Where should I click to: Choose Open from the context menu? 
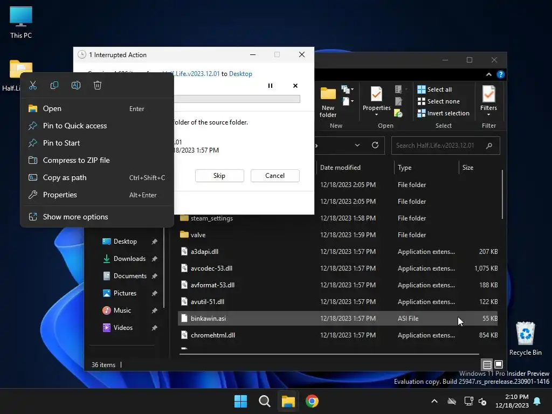(x=97, y=109)
